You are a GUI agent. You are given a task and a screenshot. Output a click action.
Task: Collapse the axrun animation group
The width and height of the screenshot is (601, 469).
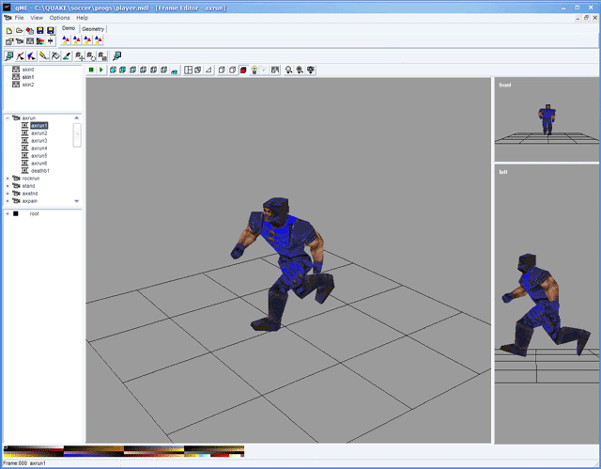(8, 118)
